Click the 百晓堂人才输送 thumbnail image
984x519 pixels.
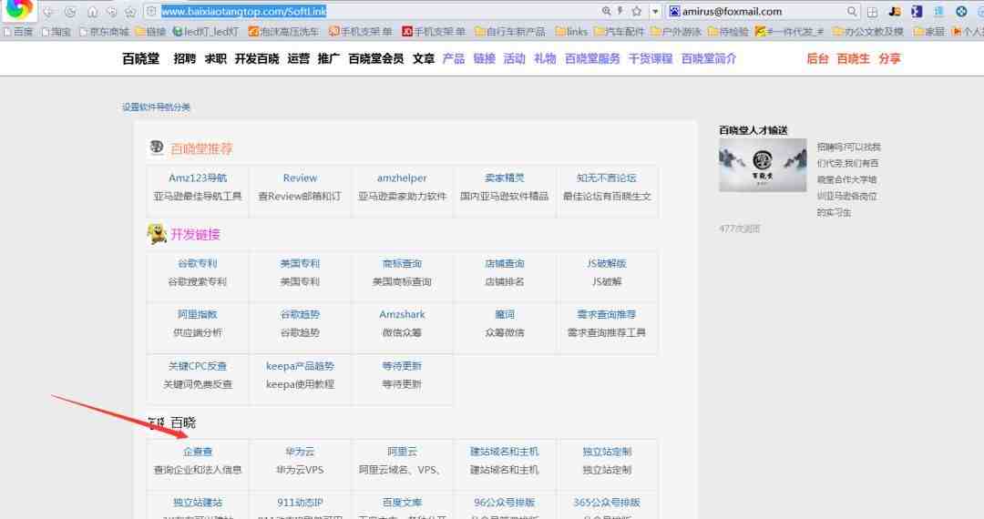pyautogui.click(x=763, y=165)
